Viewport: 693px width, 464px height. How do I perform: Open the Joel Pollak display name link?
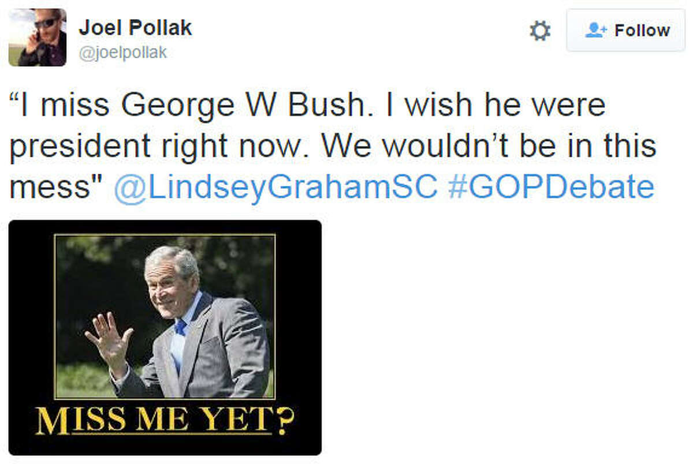[135, 27]
